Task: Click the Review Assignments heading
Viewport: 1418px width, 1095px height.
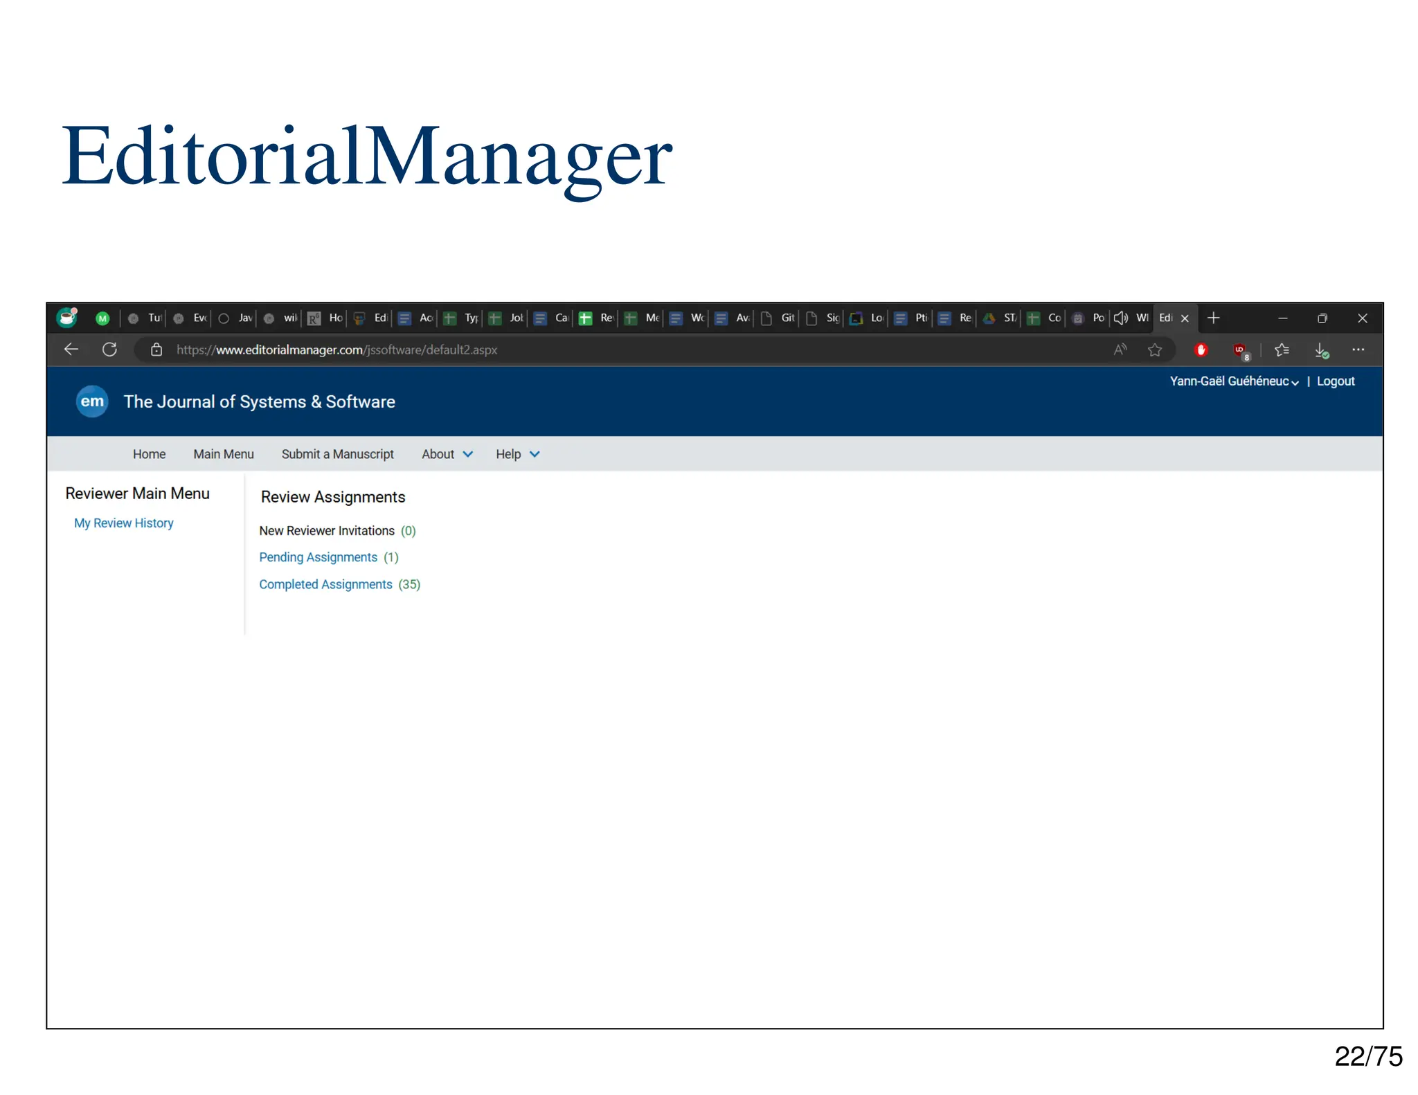Action: point(333,497)
